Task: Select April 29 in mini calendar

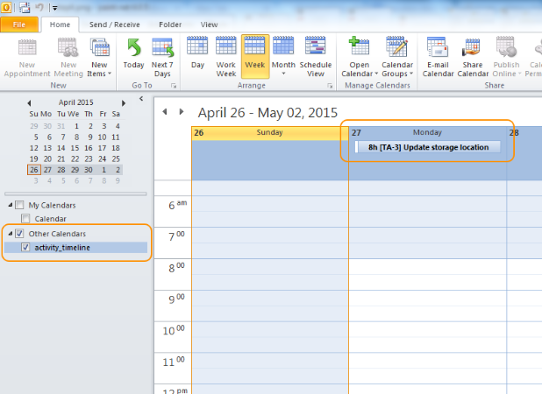Action: [x=75, y=170]
